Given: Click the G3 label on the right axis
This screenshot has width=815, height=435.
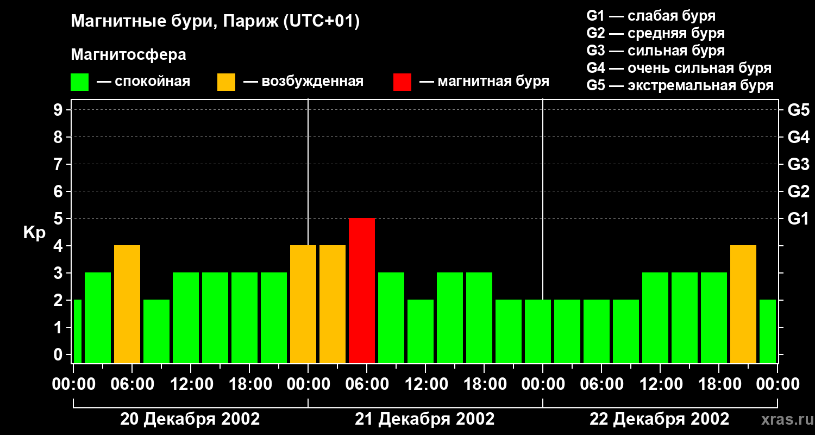Looking at the screenshot, I should 798,164.
